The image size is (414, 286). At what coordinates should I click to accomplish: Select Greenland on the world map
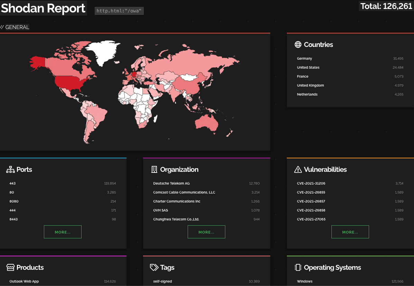pyautogui.click(x=103, y=51)
